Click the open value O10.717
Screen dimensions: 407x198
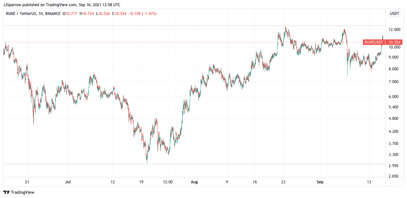point(70,14)
